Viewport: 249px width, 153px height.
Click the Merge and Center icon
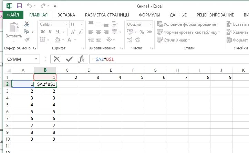(114, 32)
